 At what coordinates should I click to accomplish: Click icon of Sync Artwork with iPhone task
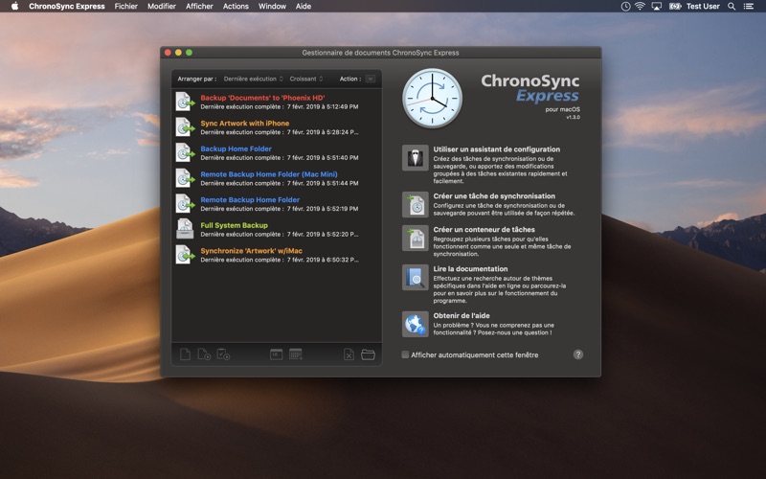(x=185, y=127)
